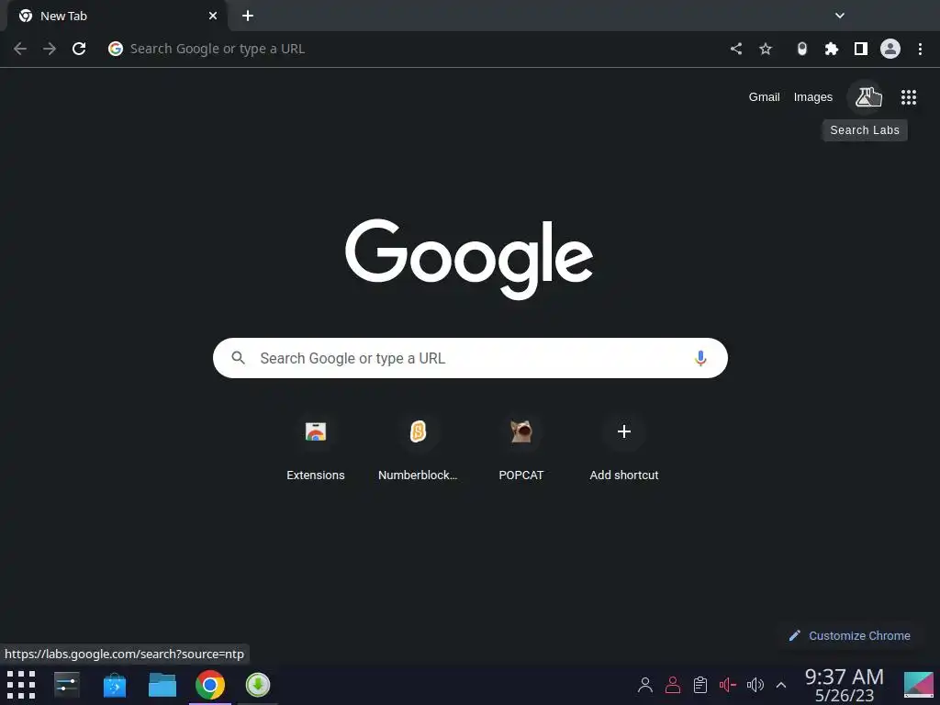
Task: Open the green download app in taskbar
Action: pos(258,685)
